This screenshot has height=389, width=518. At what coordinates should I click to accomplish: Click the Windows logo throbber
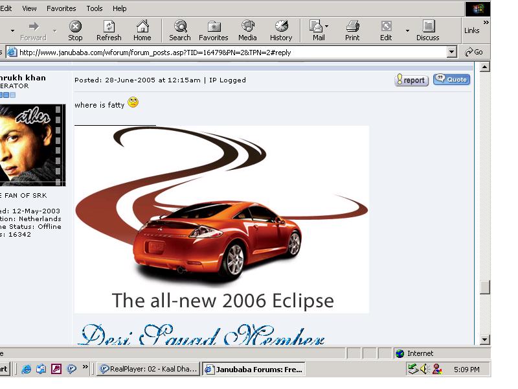(478, 9)
